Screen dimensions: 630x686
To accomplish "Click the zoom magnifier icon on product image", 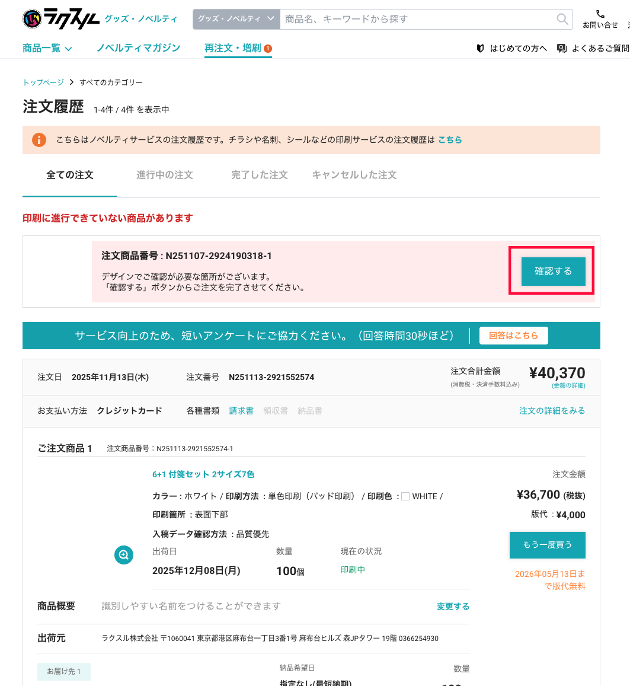I will [x=124, y=555].
